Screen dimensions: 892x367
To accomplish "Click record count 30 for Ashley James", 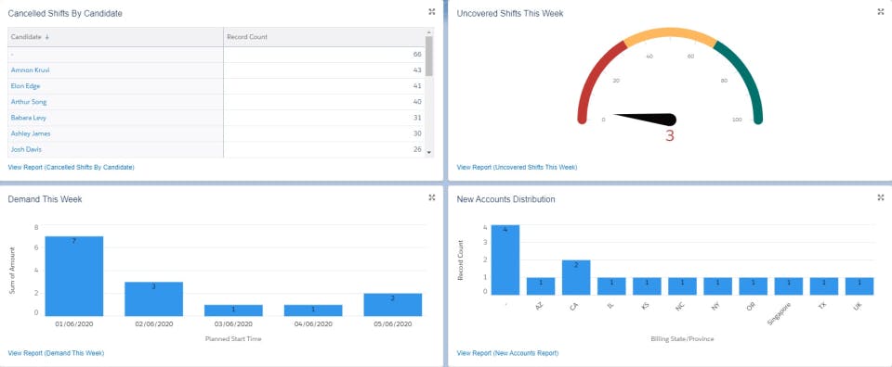I will 417,133.
